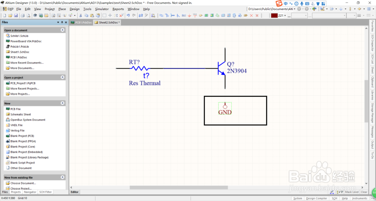Click pencil highlight icon near Mask Level
The width and height of the screenshot is (376, 201).
coord(332,192)
